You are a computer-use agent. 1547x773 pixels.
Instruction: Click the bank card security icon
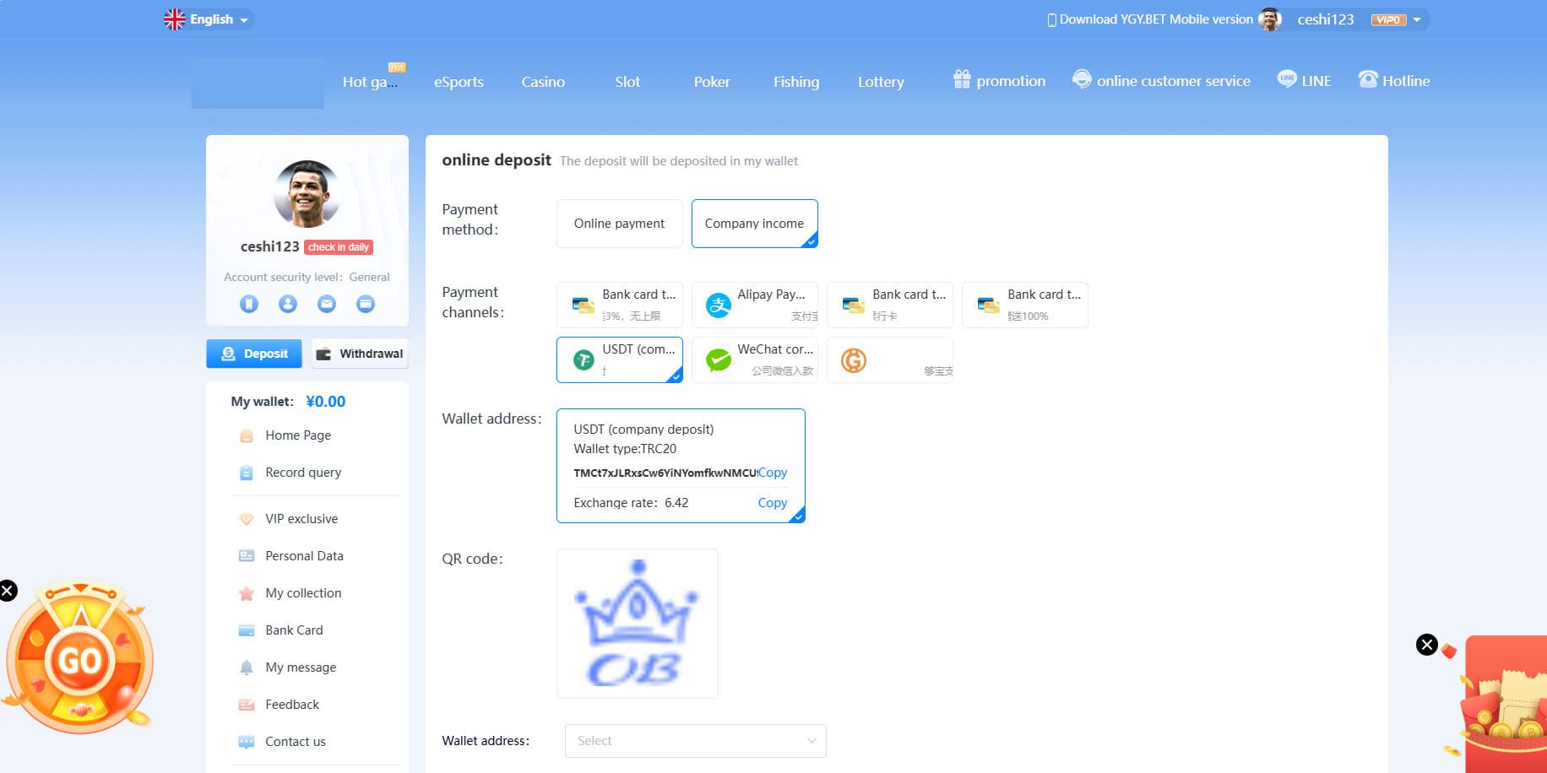pyautogui.click(x=366, y=304)
